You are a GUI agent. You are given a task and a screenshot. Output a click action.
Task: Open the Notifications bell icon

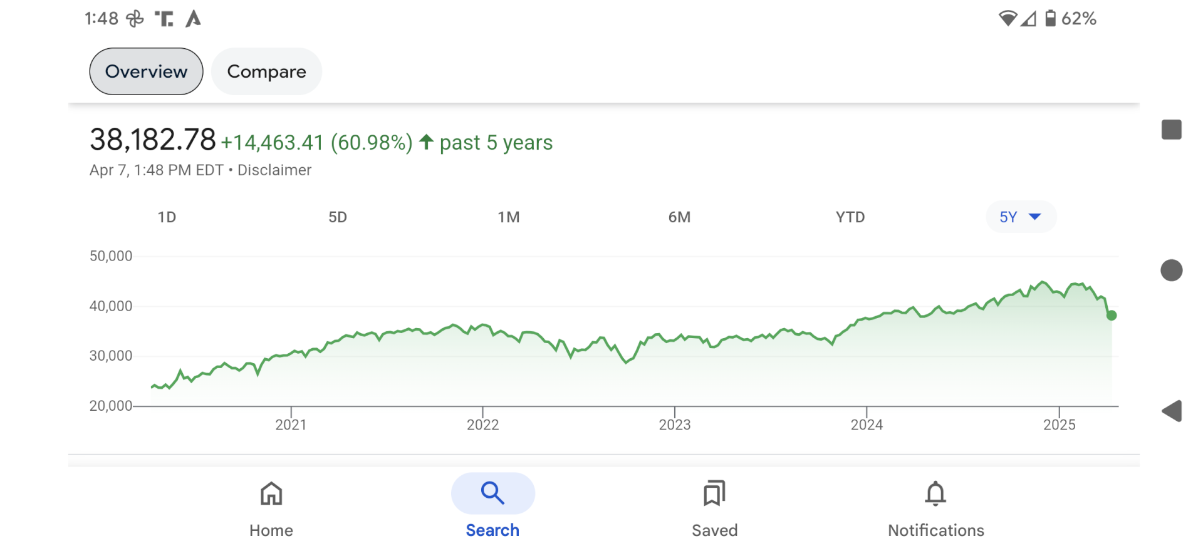935,493
